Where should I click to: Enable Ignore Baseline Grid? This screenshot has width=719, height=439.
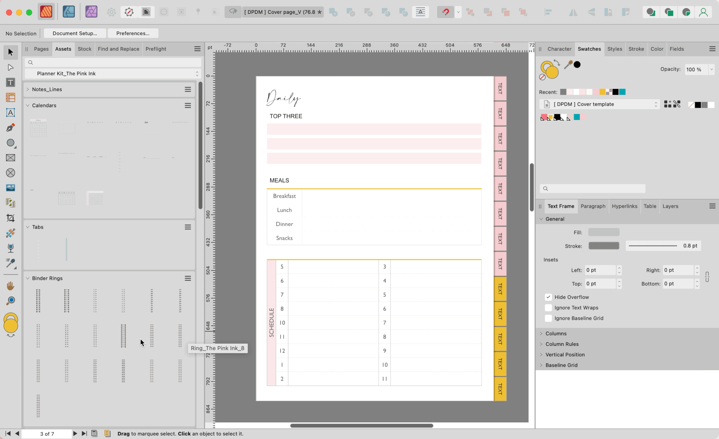pos(548,318)
